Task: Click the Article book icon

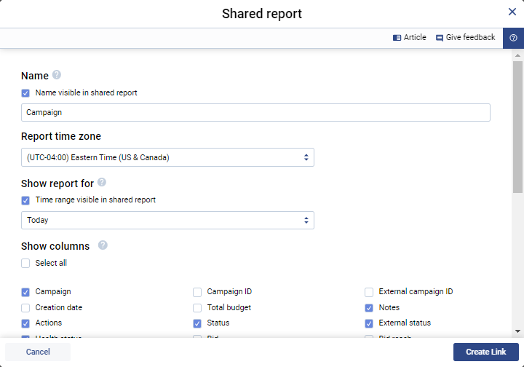Action: 397,38
